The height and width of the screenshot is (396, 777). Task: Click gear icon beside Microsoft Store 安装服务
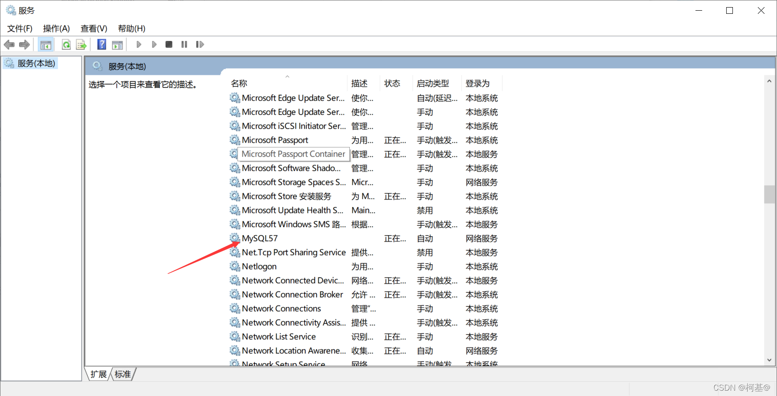pos(235,196)
